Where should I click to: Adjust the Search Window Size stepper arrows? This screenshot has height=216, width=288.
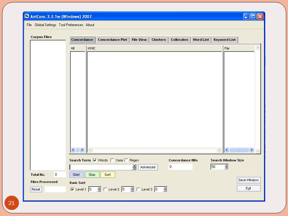click(x=226, y=167)
